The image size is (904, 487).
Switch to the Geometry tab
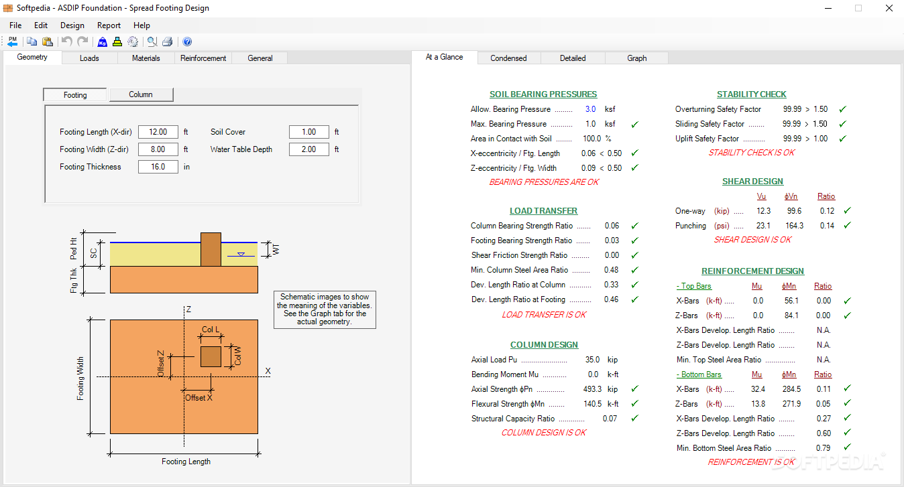pyautogui.click(x=32, y=58)
